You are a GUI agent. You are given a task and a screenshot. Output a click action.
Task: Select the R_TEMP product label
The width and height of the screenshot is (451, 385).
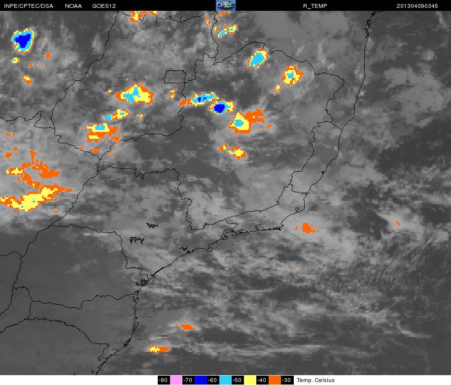point(315,6)
